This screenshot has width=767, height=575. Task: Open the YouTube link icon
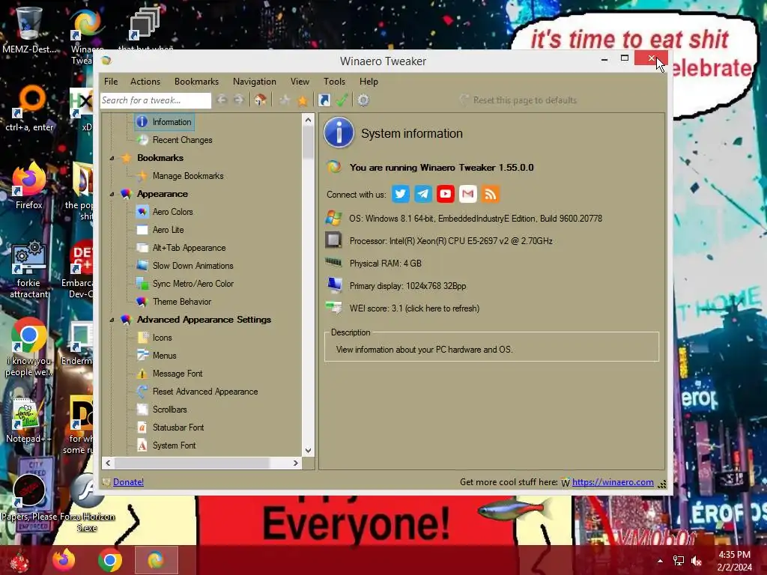(445, 194)
